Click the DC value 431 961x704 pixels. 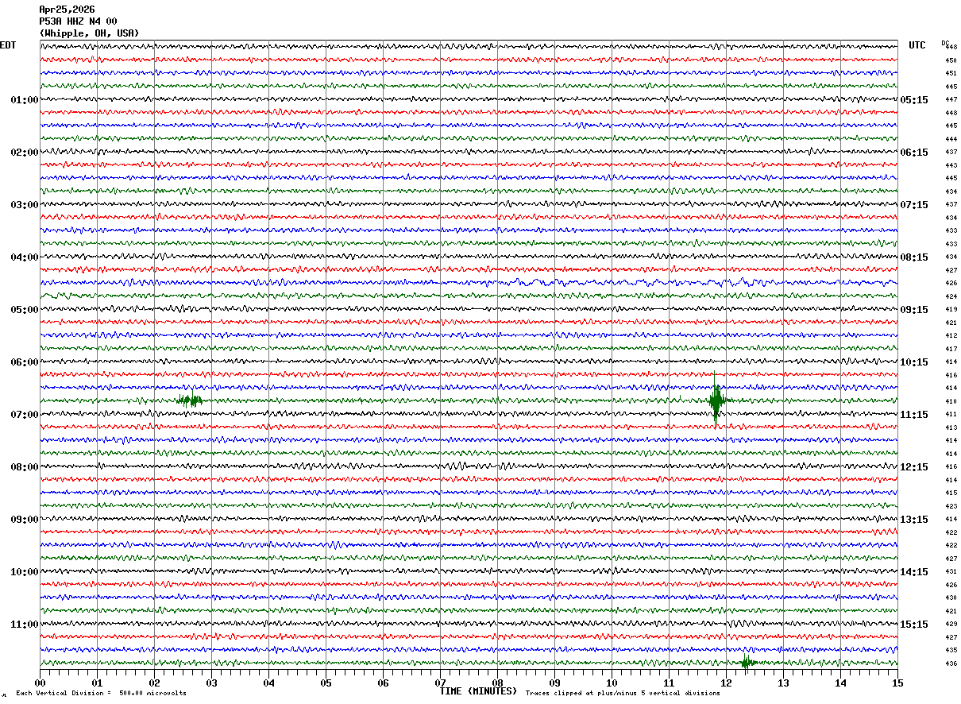[x=951, y=571]
